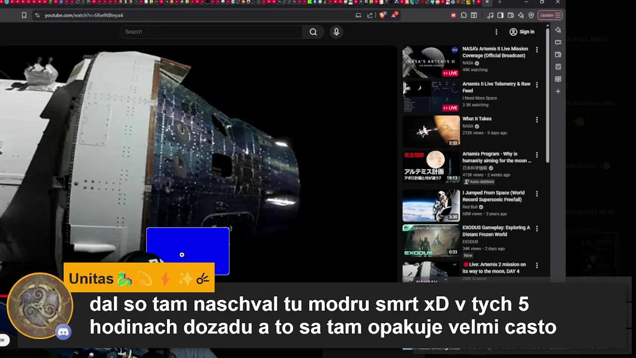Open bookmarks icon in sidebar strip
The height and width of the screenshot is (358, 636).
558,67
